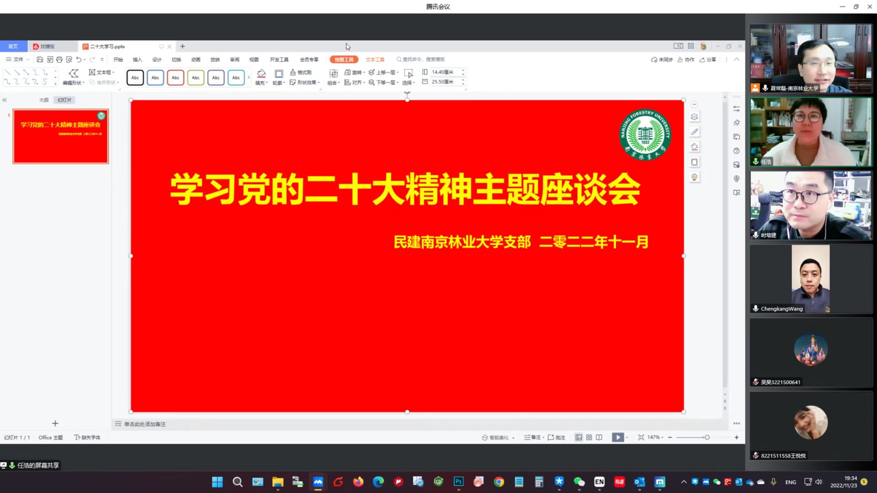Click the Add Slide plus icon below thumbnails
Screen dimensions: 877x493
click(x=55, y=424)
